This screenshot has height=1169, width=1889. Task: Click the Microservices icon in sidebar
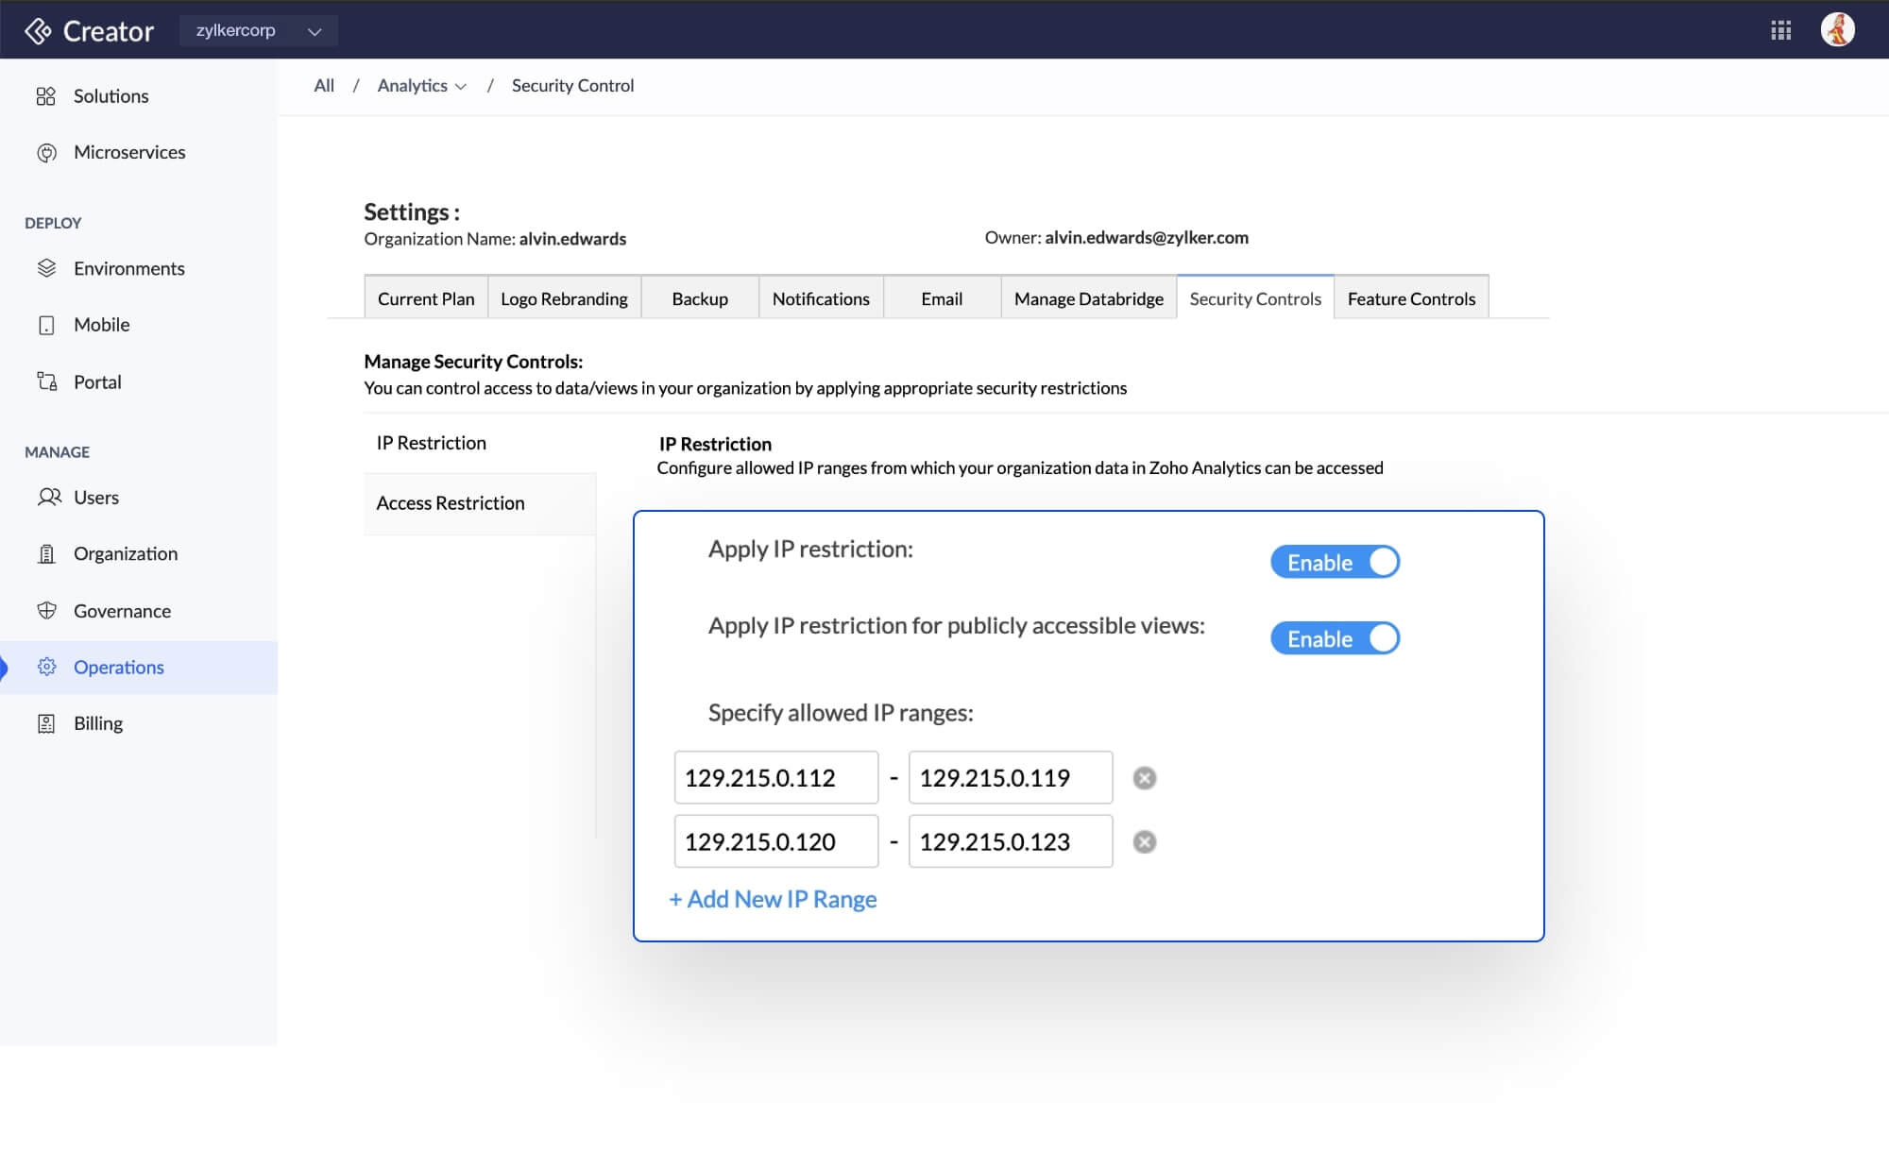tap(46, 153)
